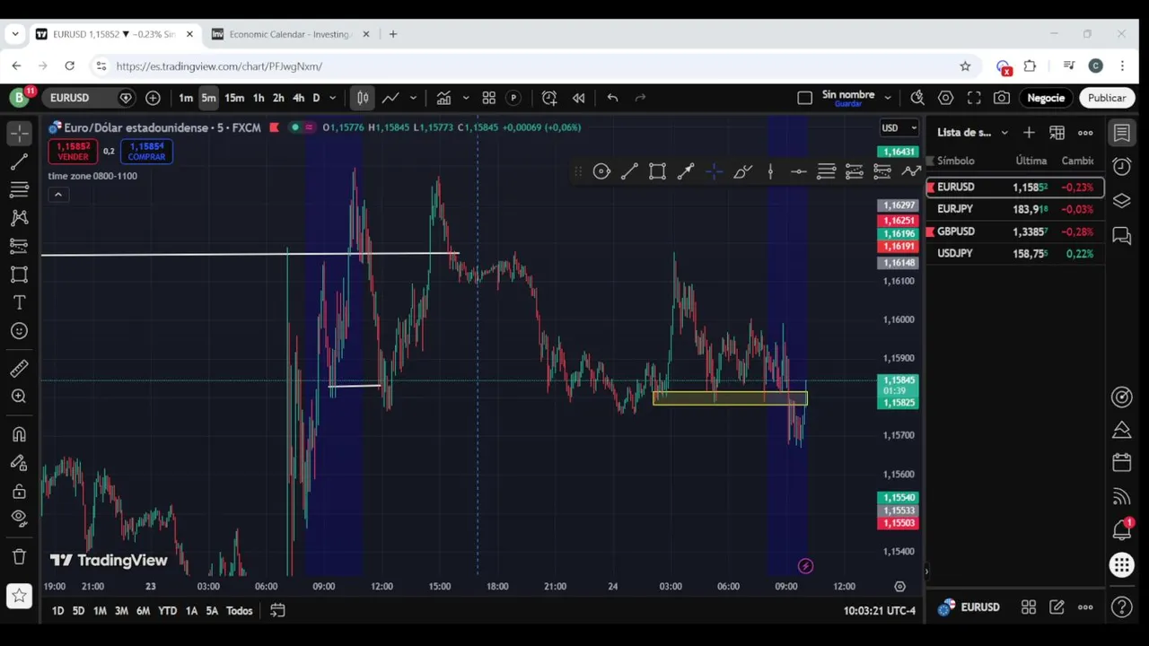Open the notifications bell panel
The height and width of the screenshot is (646, 1149).
(1121, 530)
